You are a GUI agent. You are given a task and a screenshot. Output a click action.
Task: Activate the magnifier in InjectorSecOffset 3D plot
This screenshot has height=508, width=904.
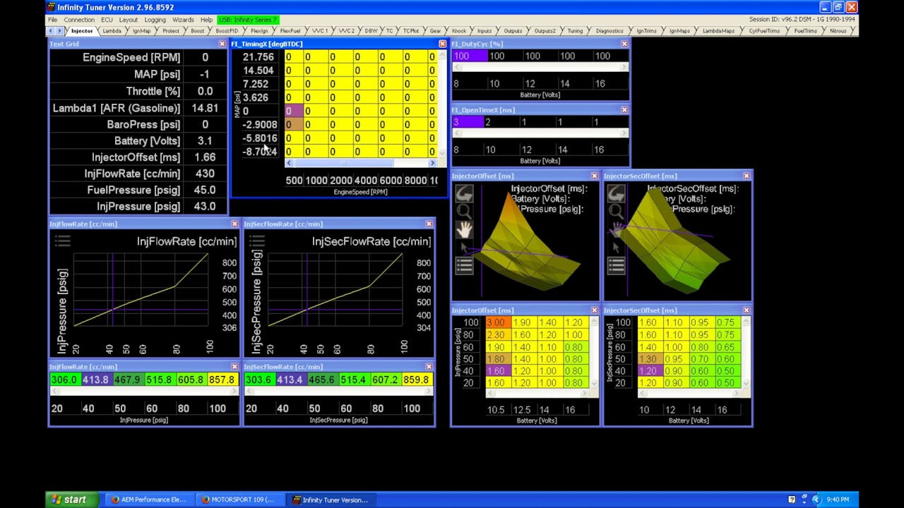pyautogui.click(x=616, y=210)
